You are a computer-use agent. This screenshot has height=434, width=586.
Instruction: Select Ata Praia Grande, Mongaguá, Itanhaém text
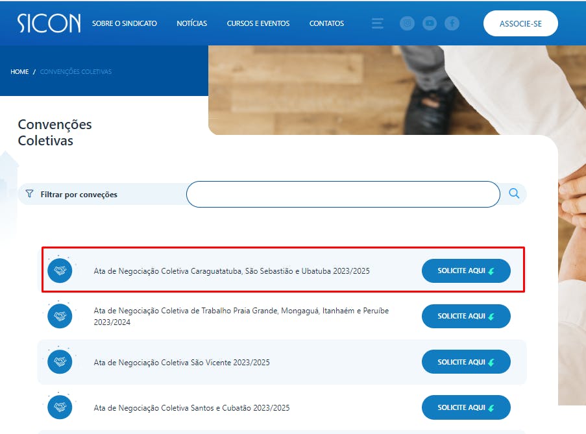tap(241, 316)
